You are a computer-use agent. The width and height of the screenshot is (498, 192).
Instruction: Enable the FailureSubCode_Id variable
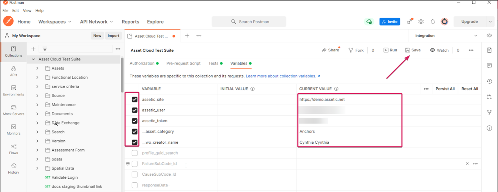coord(134,164)
